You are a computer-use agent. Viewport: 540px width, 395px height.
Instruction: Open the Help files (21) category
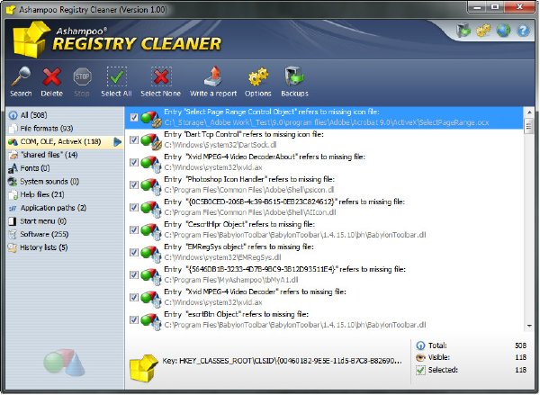(65, 194)
